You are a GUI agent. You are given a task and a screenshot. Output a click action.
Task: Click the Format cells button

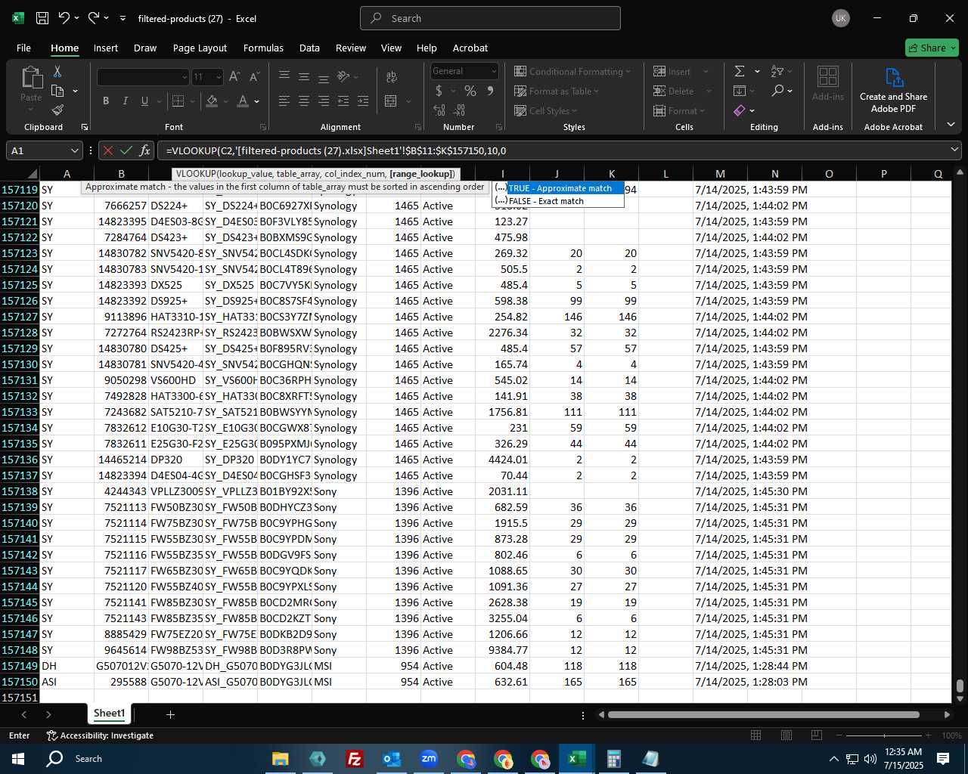tap(676, 111)
